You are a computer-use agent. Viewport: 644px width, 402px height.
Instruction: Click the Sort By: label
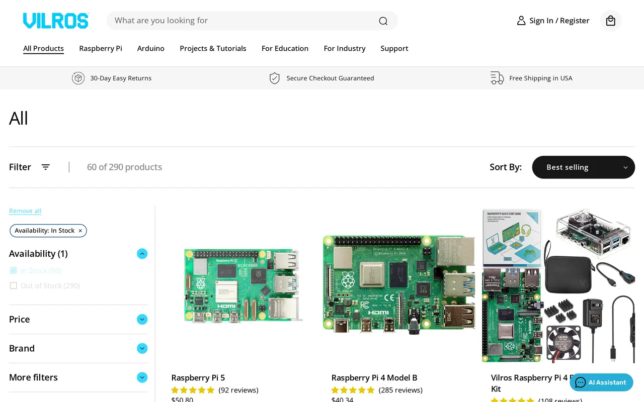point(506,167)
